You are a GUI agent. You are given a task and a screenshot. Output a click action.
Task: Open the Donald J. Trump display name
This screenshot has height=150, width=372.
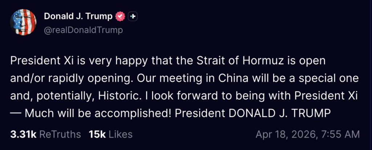(78, 16)
